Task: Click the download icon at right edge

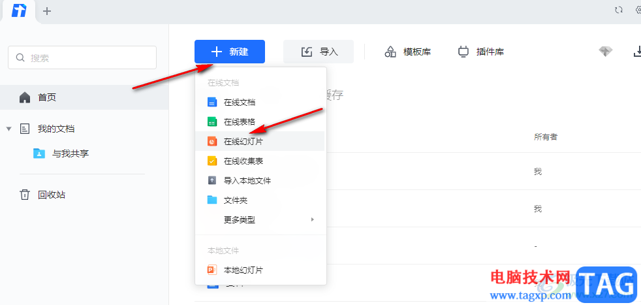Action: 637,52
